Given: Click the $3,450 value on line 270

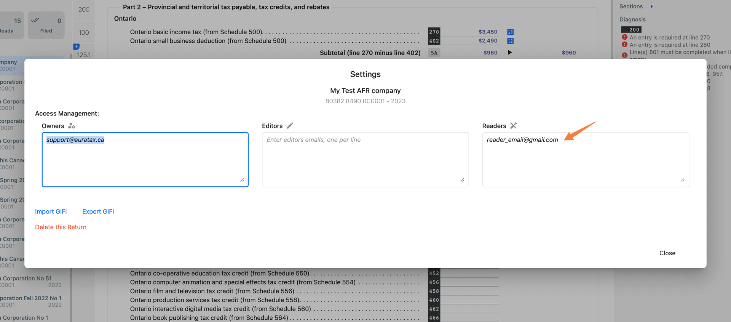Looking at the screenshot, I should [488, 32].
